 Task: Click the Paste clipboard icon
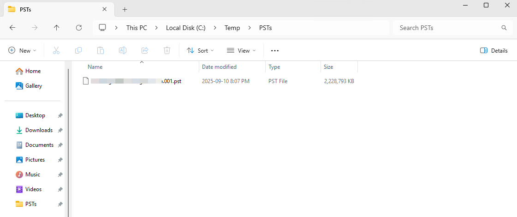[101, 51]
